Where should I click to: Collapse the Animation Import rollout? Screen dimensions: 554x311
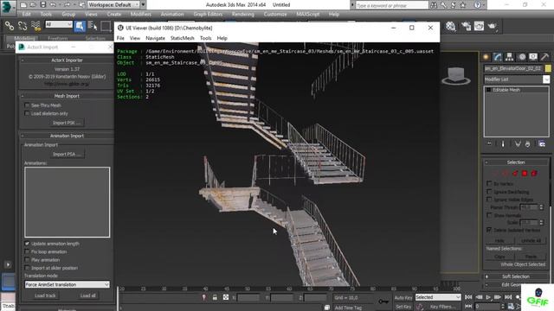(67, 136)
